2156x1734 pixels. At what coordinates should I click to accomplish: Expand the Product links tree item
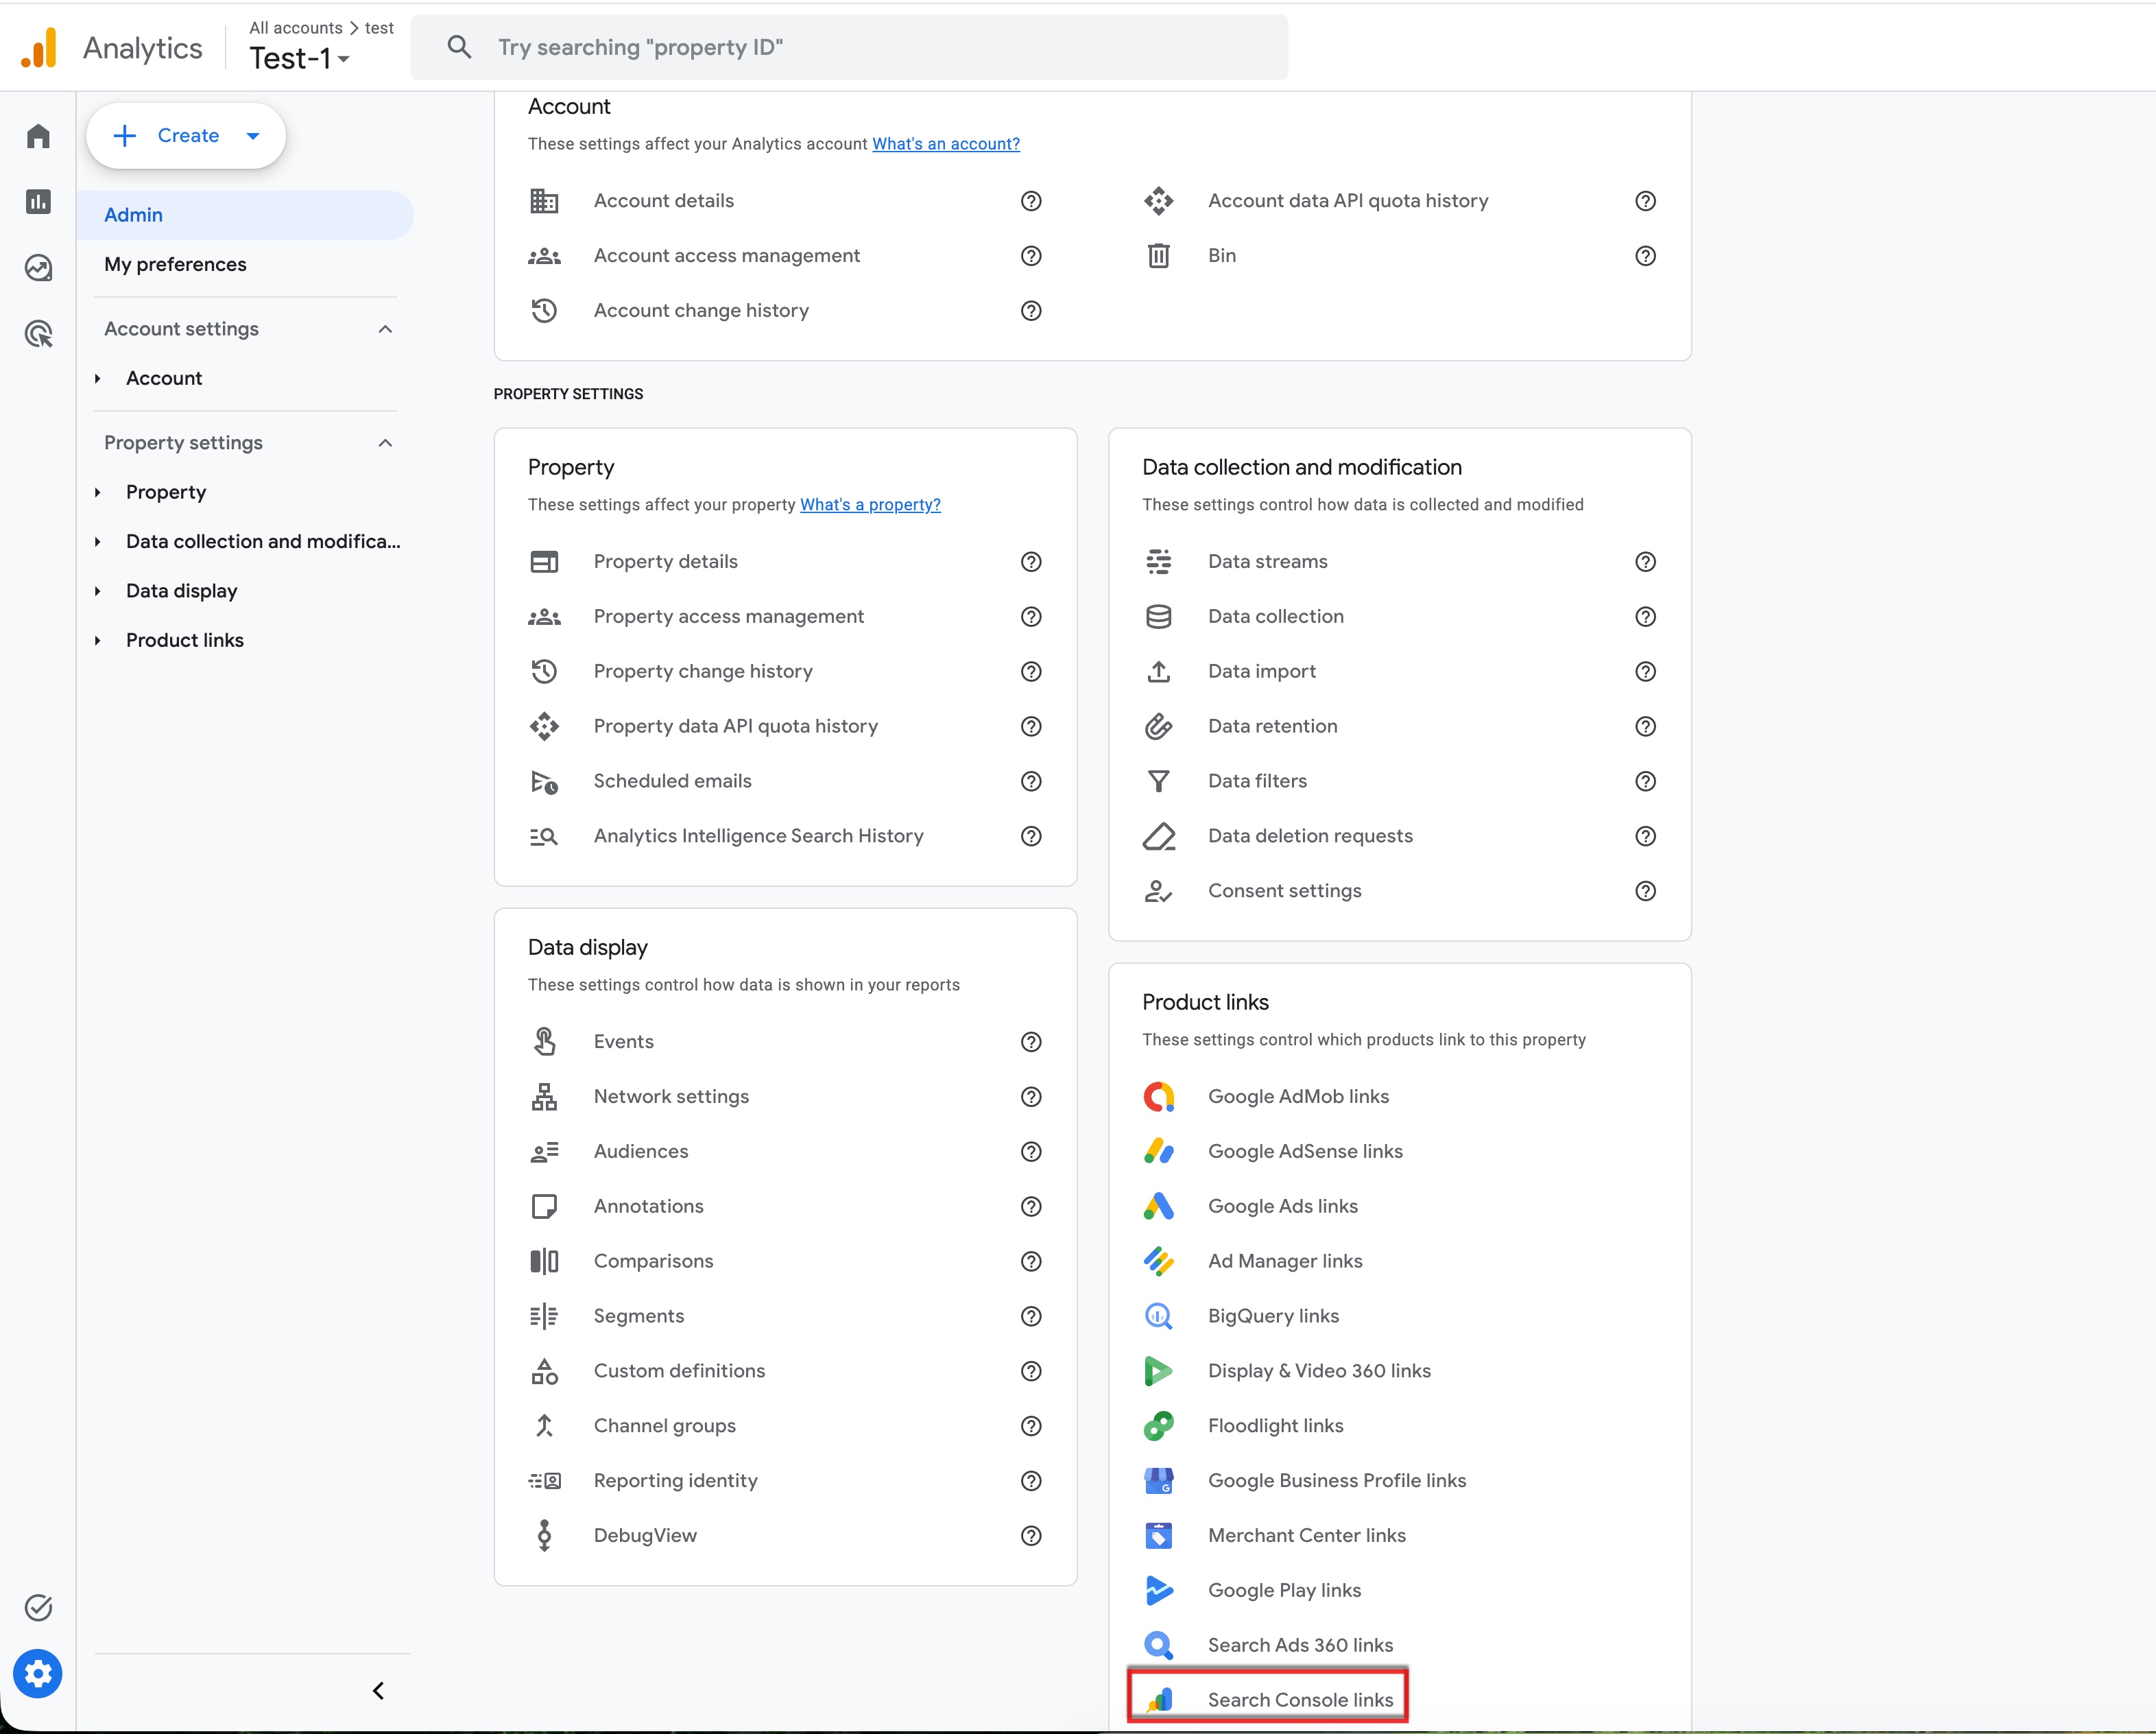(97, 641)
